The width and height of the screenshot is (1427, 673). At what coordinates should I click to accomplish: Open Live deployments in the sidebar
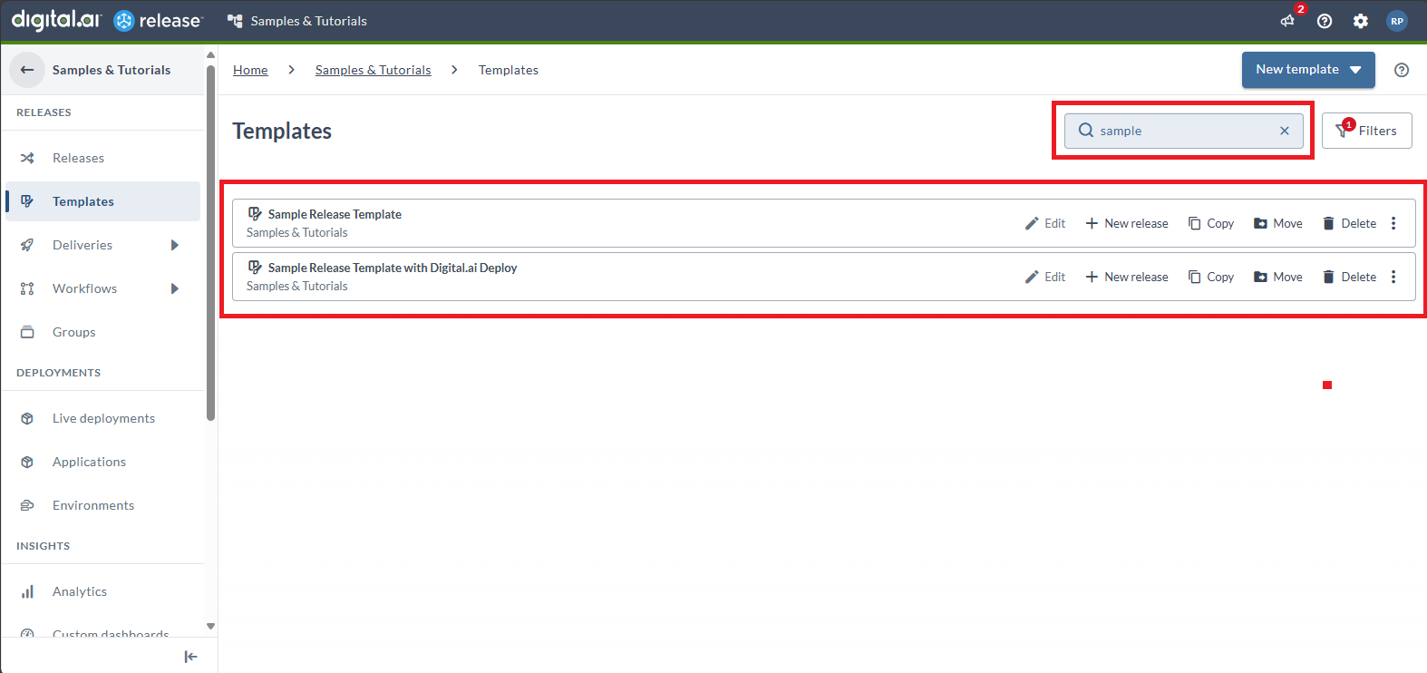click(103, 418)
